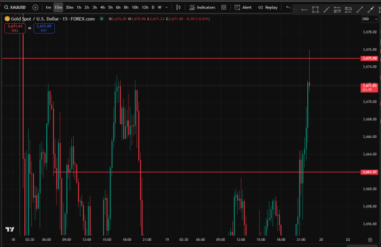Start bar Replay mode
This screenshot has width=381, height=247.
[x=268, y=7]
